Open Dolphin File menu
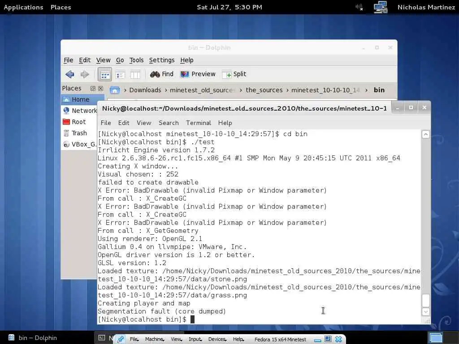 tap(69, 60)
